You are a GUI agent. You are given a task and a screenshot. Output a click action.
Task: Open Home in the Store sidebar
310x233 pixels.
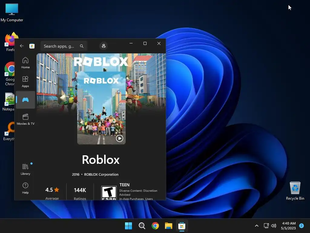(x=25, y=63)
